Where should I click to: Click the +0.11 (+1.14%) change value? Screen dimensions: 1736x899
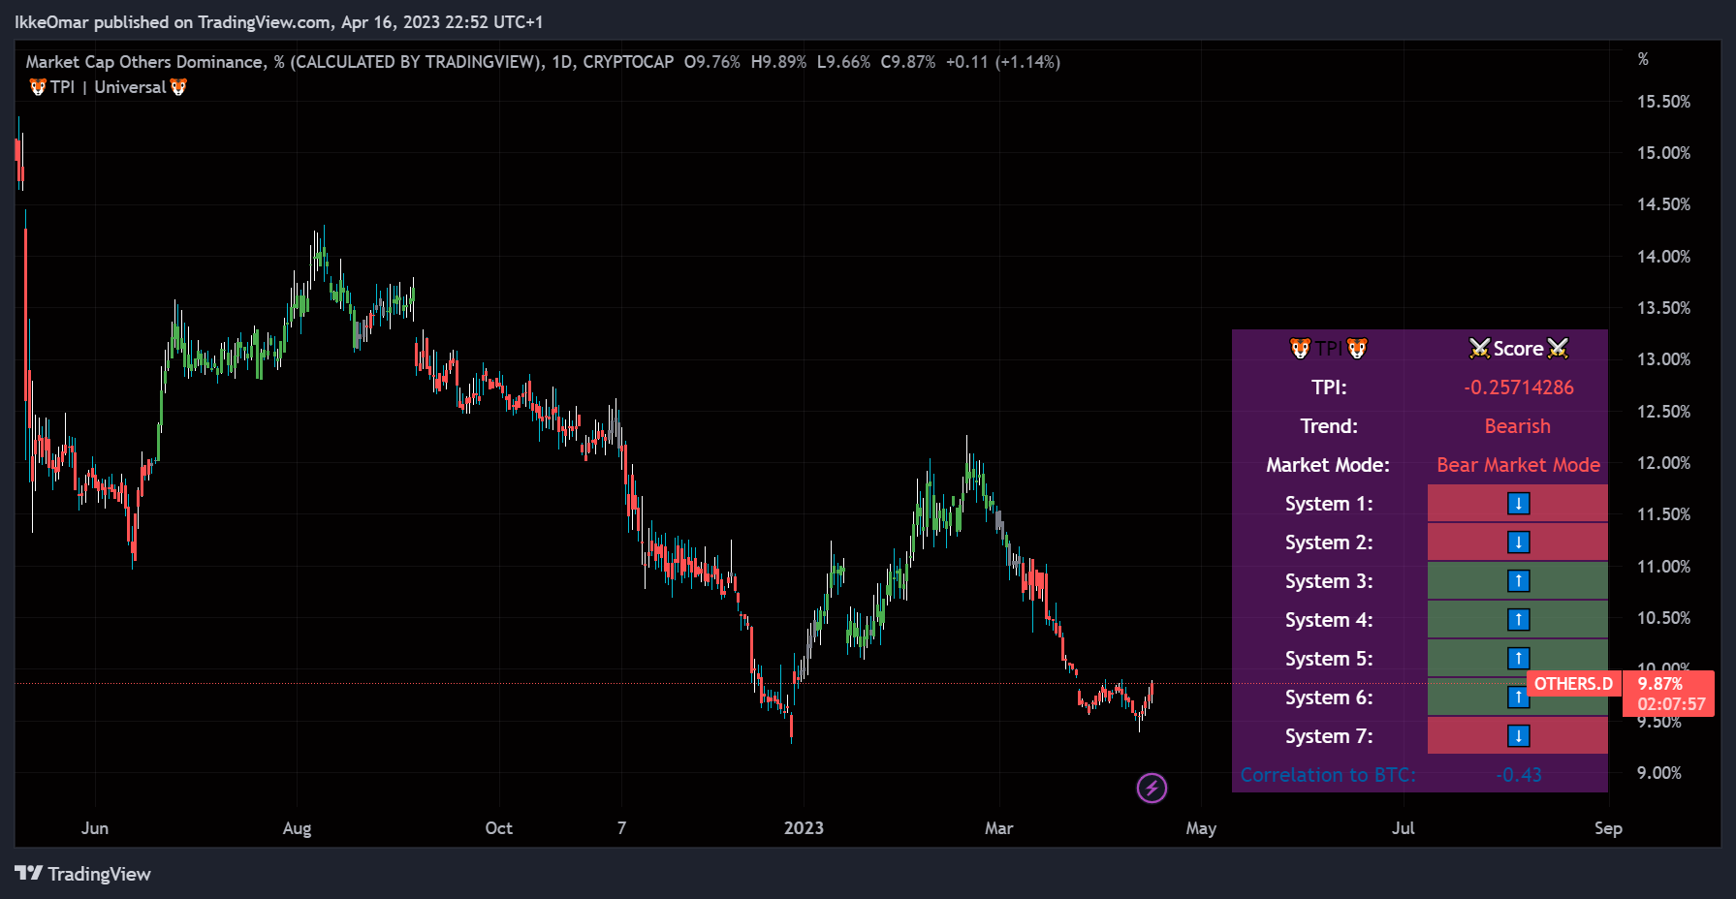[x=1003, y=62]
